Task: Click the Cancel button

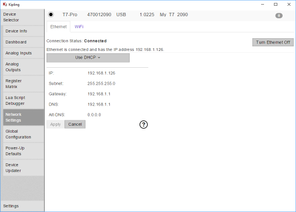Action: click(x=75, y=125)
